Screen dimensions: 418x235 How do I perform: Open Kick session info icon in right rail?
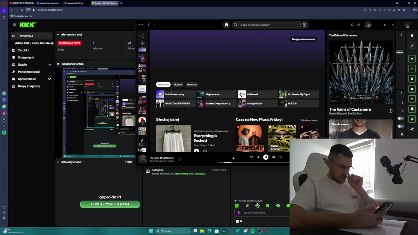pyautogui.click(x=412, y=36)
